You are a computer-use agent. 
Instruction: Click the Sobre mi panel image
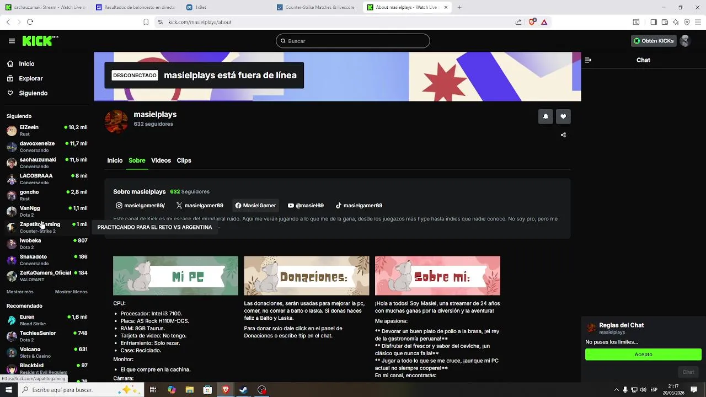pos(437,276)
